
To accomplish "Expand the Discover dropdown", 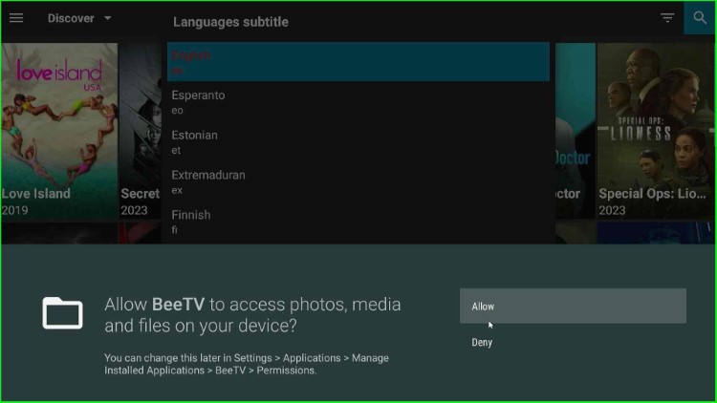I will [x=79, y=18].
